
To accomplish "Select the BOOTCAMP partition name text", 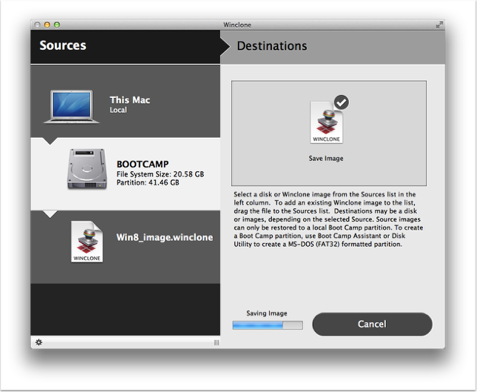I will (x=143, y=163).
